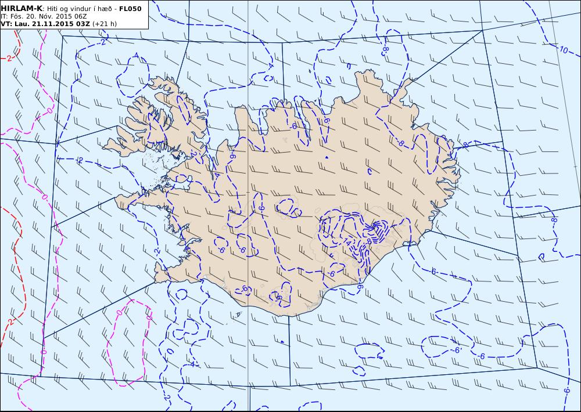Click the "Hiti og vindur í hæð" caption

point(79,9)
